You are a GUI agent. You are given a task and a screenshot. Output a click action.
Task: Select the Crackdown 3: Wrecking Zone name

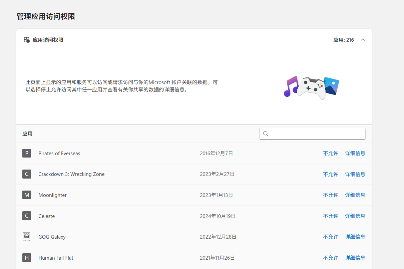point(71,174)
